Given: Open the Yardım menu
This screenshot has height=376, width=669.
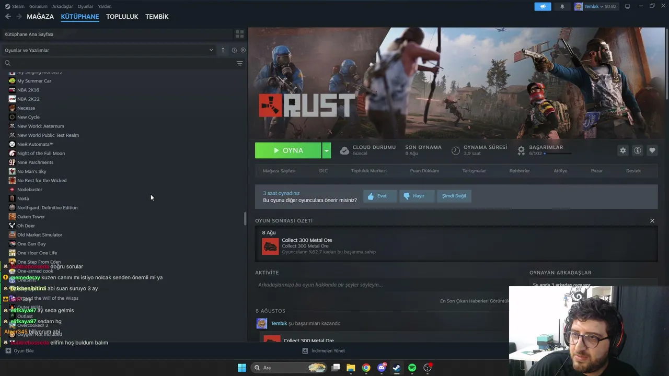Looking at the screenshot, I should [105, 6].
